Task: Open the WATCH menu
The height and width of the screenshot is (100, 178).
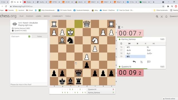Action: pyautogui.click(x=46, y=16)
